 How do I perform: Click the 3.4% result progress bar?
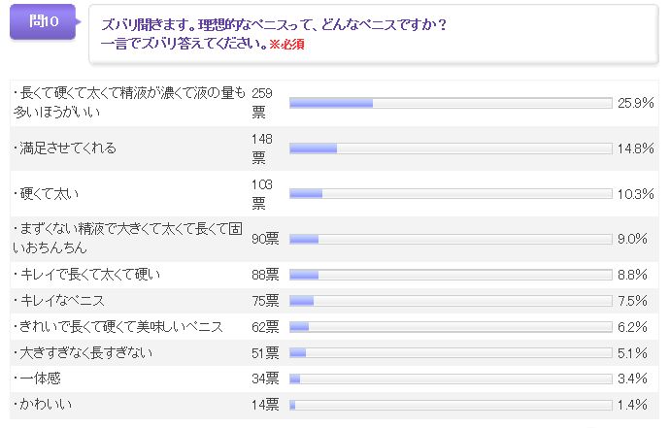tap(451, 378)
